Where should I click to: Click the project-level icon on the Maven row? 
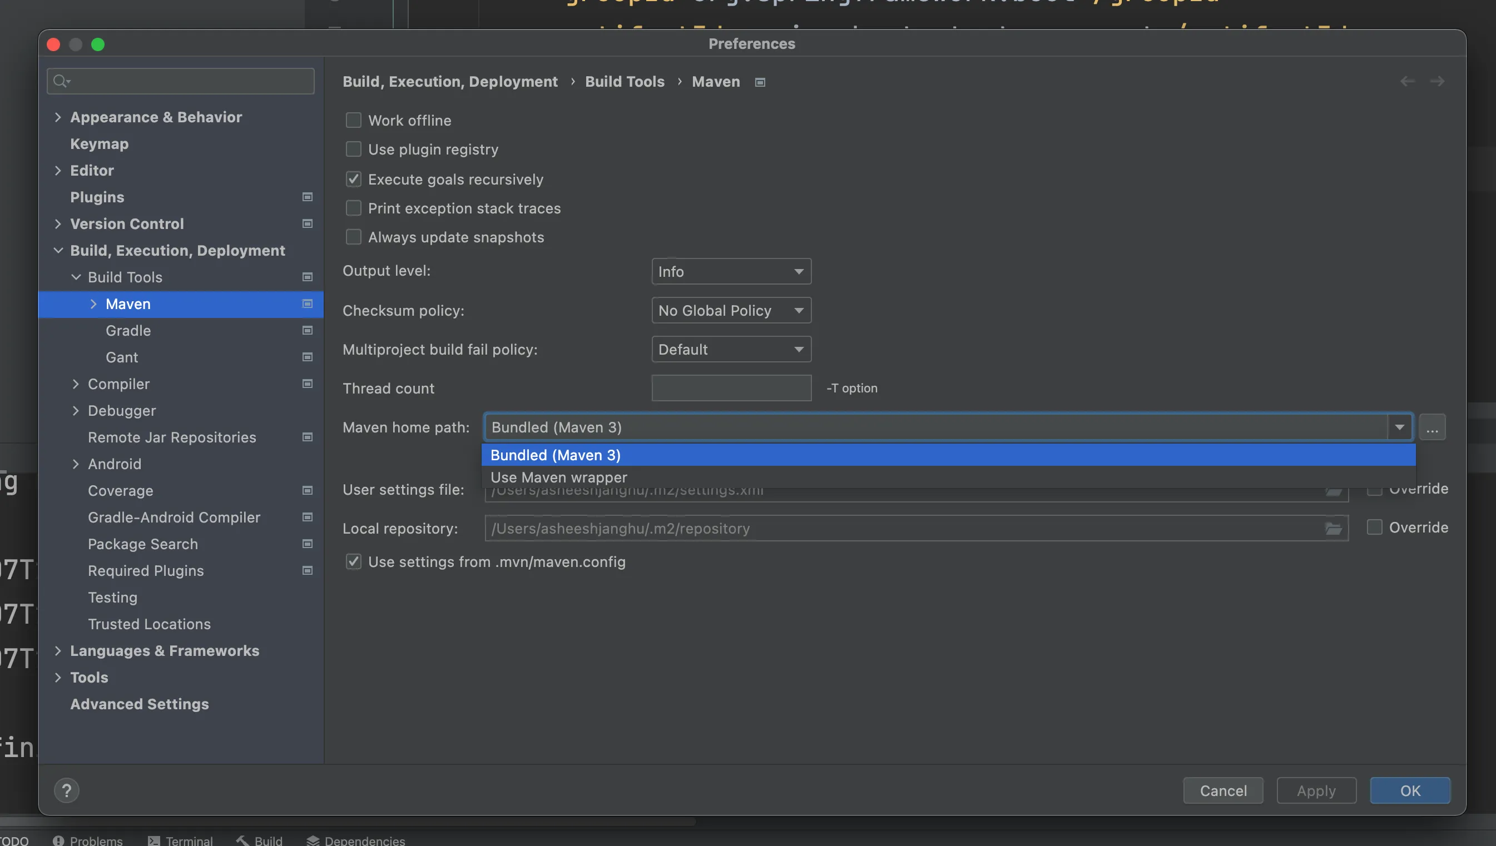click(x=308, y=304)
